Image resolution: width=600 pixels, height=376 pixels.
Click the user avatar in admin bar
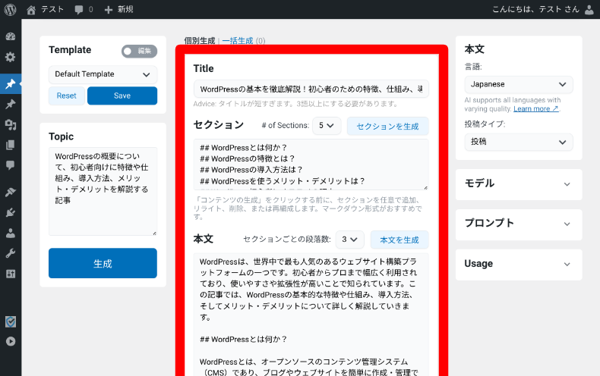589,9
